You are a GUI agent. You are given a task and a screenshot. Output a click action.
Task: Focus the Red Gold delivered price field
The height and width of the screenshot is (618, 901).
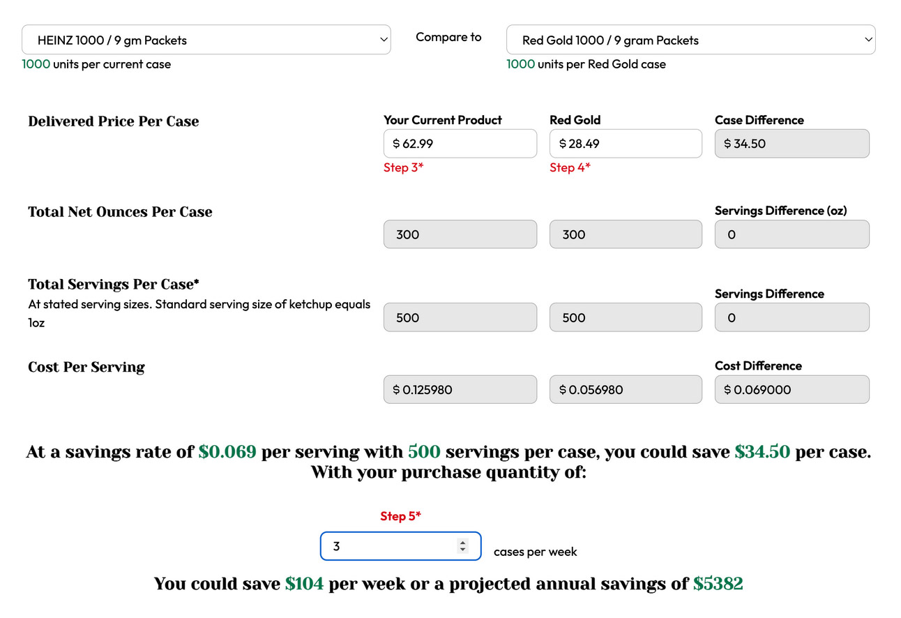click(626, 144)
